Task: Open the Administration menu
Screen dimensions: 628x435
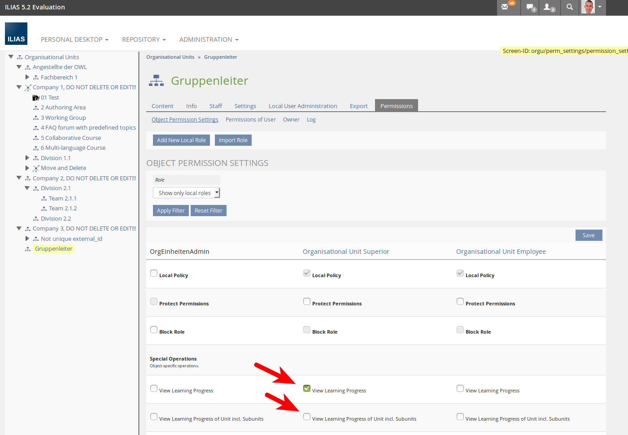Action: point(209,39)
